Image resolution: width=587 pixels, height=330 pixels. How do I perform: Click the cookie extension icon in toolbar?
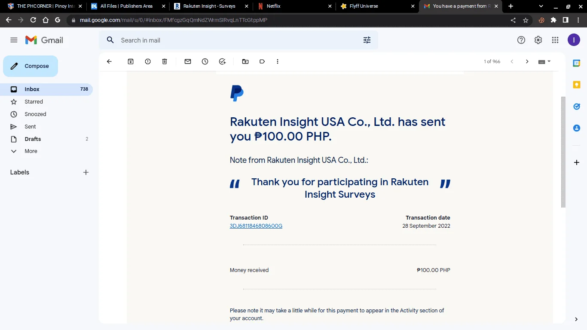point(541,20)
